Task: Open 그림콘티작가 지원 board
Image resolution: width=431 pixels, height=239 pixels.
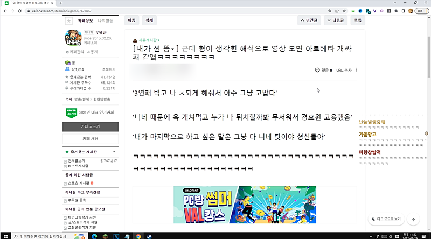Action: 82,228
